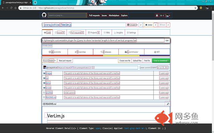This screenshot has width=214, height=133.
Task: Open Marketplace in top navigation
Action: pos(114,16)
